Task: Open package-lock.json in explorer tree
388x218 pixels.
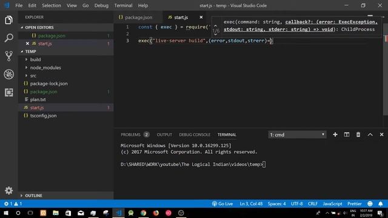Action: point(66,84)
